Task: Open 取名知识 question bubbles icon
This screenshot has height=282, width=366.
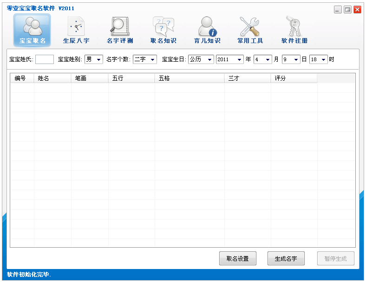Action: click(x=163, y=30)
